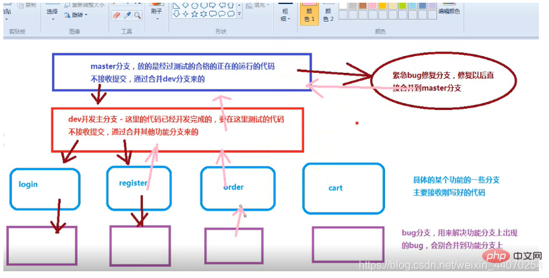The image size is (549, 278).
Task: Click the 'cart' text on canvas
Action: pos(335,188)
